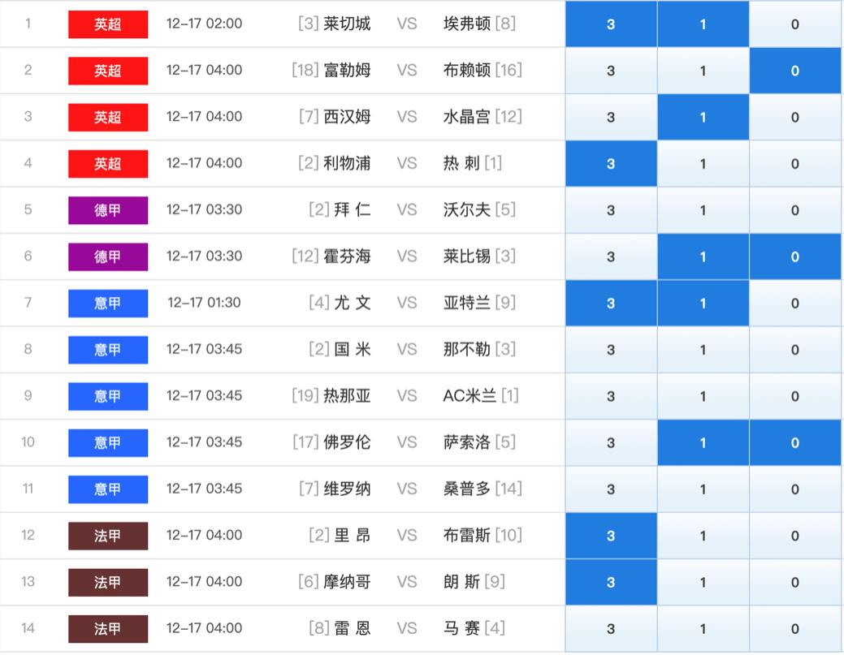This screenshot has height=655, width=844.
Task: Deselect 3 for the 摩纳哥 vs 朗斯 match
Action: (x=611, y=583)
